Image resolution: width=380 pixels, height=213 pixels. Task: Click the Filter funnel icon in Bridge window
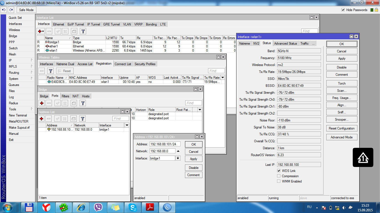click(83, 103)
